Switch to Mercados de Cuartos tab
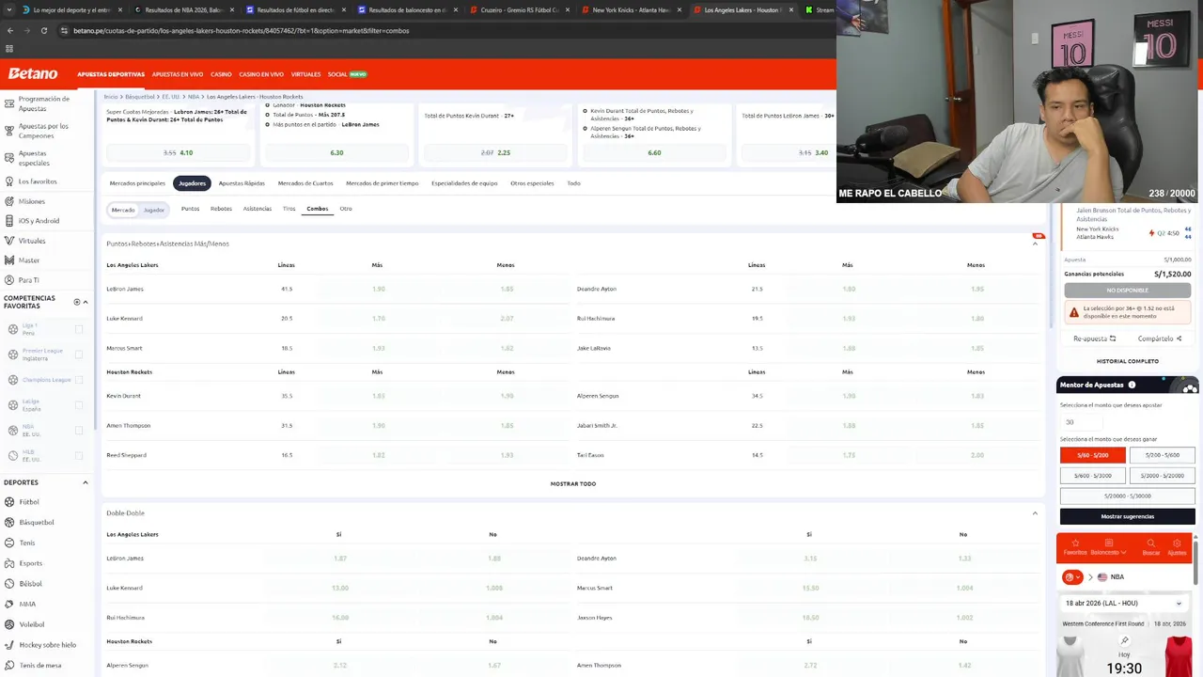 click(x=305, y=183)
